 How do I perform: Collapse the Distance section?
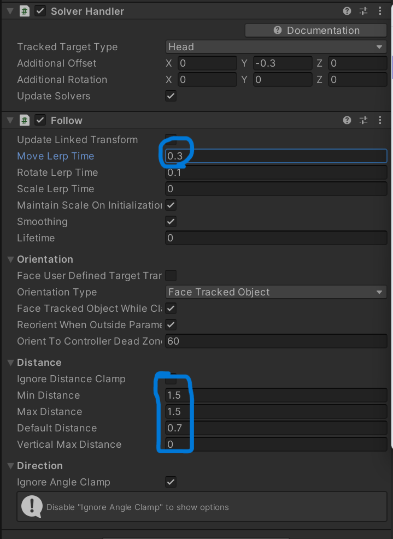10,363
